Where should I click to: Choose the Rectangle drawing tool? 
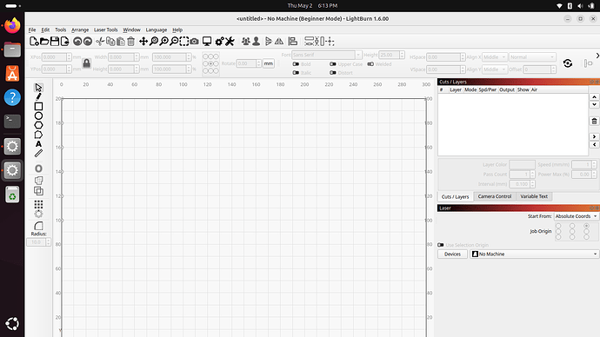(x=38, y=107)
